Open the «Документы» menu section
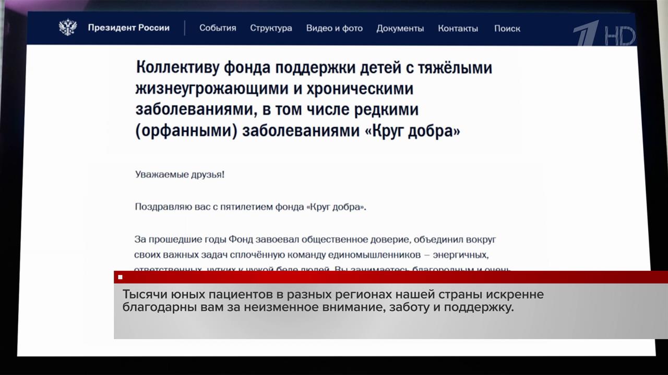Viewport: 668px width, 375px height. (x=400, y=29)
